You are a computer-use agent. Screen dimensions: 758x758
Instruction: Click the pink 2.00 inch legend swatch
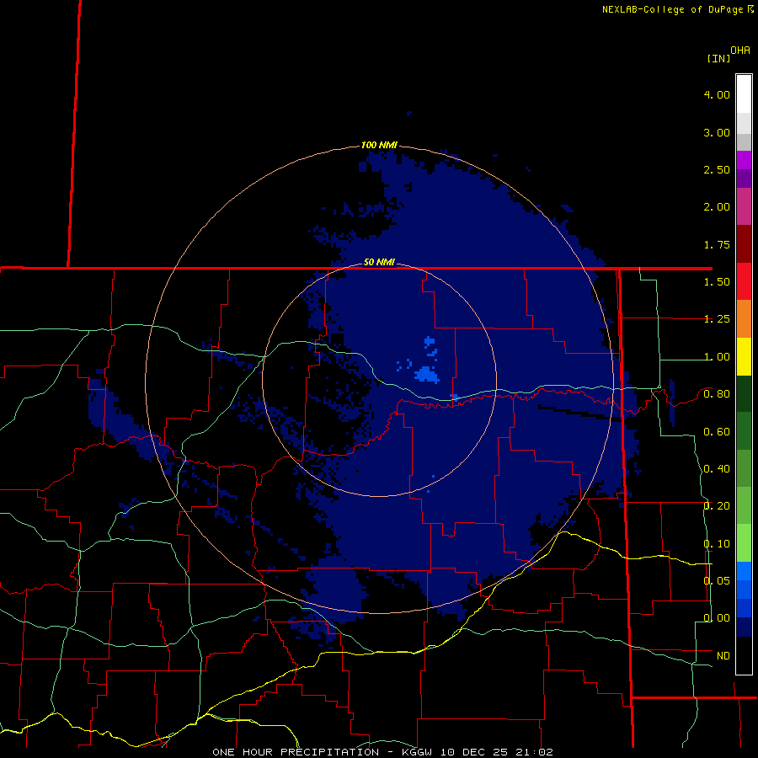pos(744,206)
